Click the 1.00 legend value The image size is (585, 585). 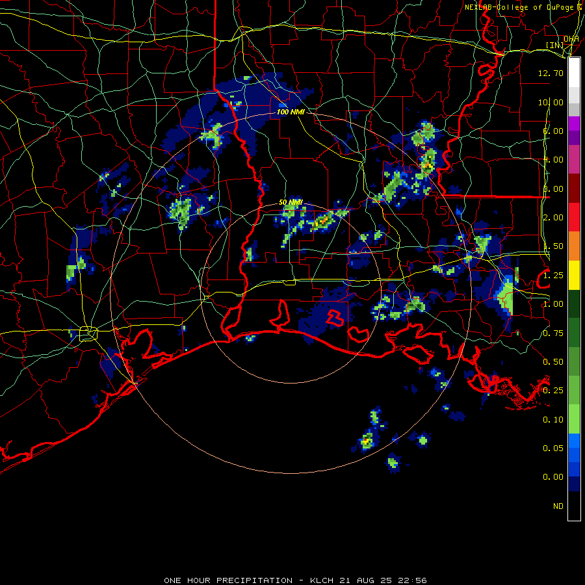tap(553, 304)
